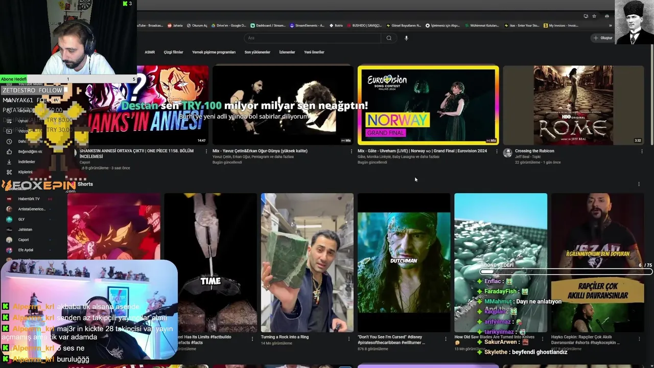The height and width of the screenshot is (368, 654).
Task: Select the İzlenenler chip
Action: 287,52
